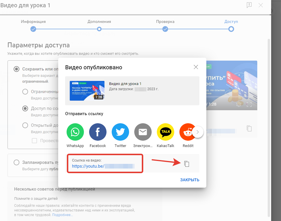
Task: Select 'Сохранить или опубликовать' radio button
Action: pos(16,69)
